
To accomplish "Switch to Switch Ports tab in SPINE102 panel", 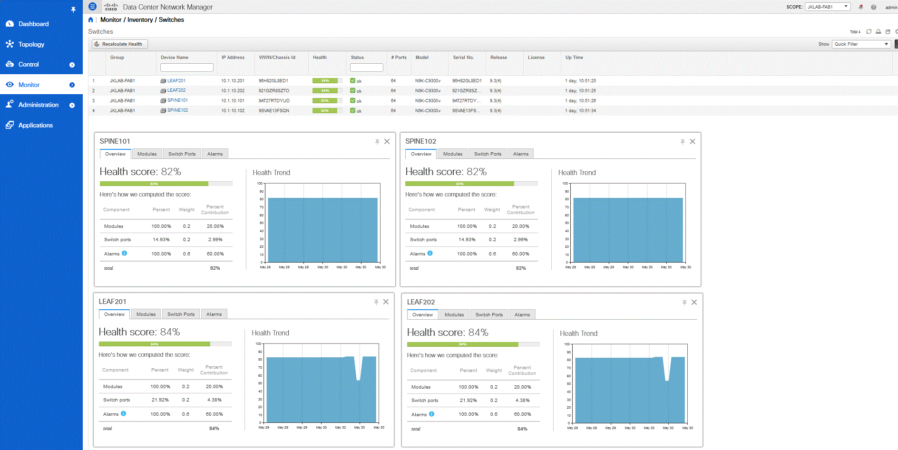I will coord(488,154).
